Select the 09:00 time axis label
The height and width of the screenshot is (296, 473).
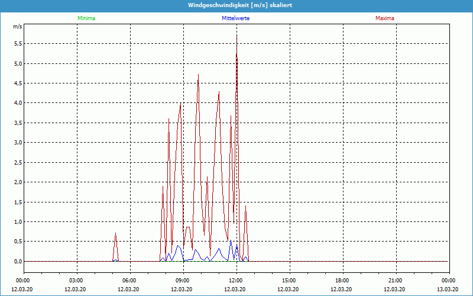point(183,281)
